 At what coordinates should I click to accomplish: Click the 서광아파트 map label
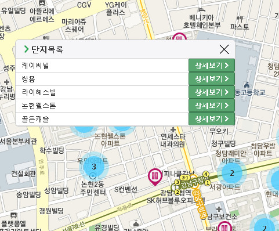[x=225, y=187]
